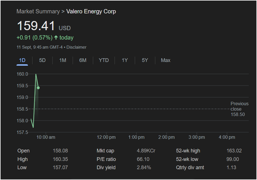Screen dimensions: 257x180
Task: Open the 1M chart range
Action: coord(63,60)
